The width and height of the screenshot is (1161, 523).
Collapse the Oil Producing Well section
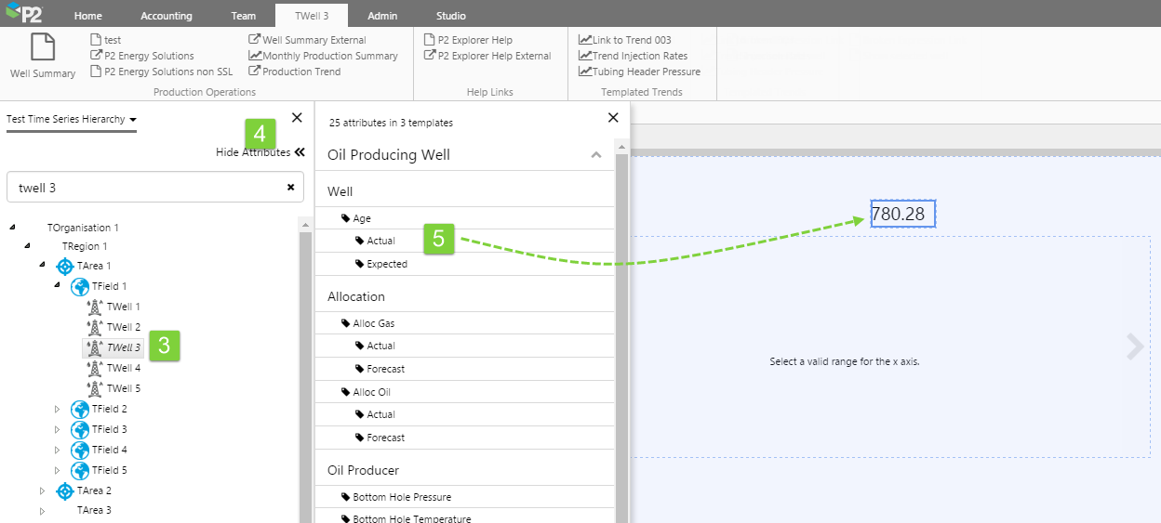(596, 155)
